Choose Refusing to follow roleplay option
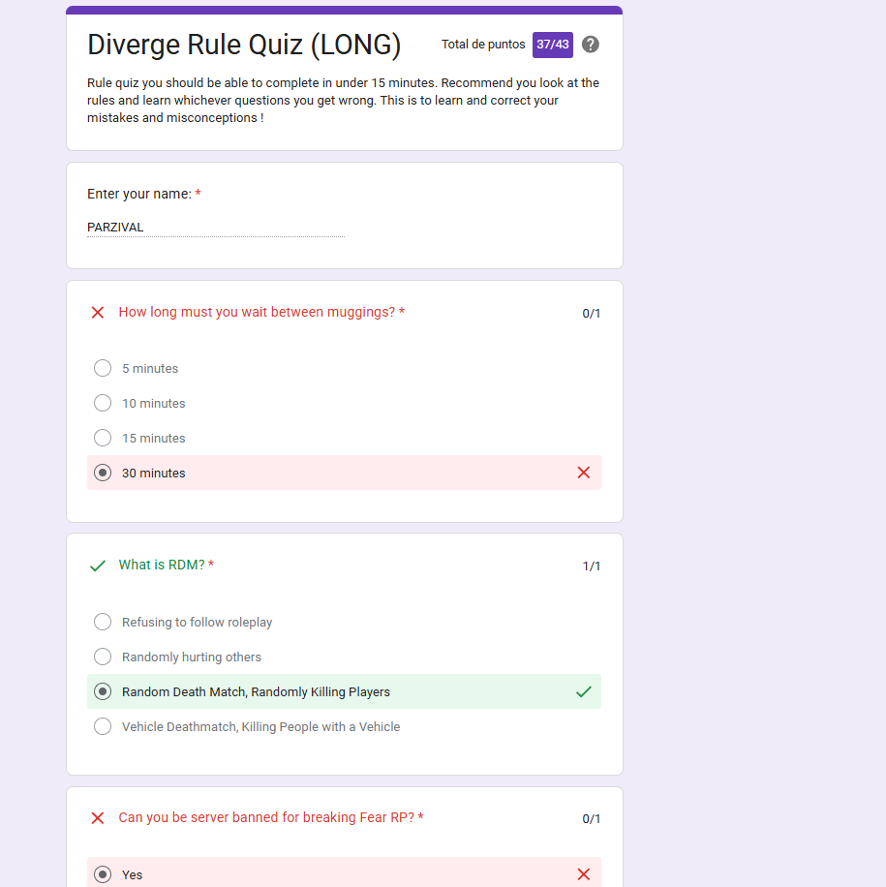Screen dimensions: 886x887 click(103, 622)
